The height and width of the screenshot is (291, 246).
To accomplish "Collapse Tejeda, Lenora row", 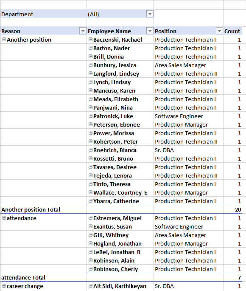I will (x=90, y=175).
